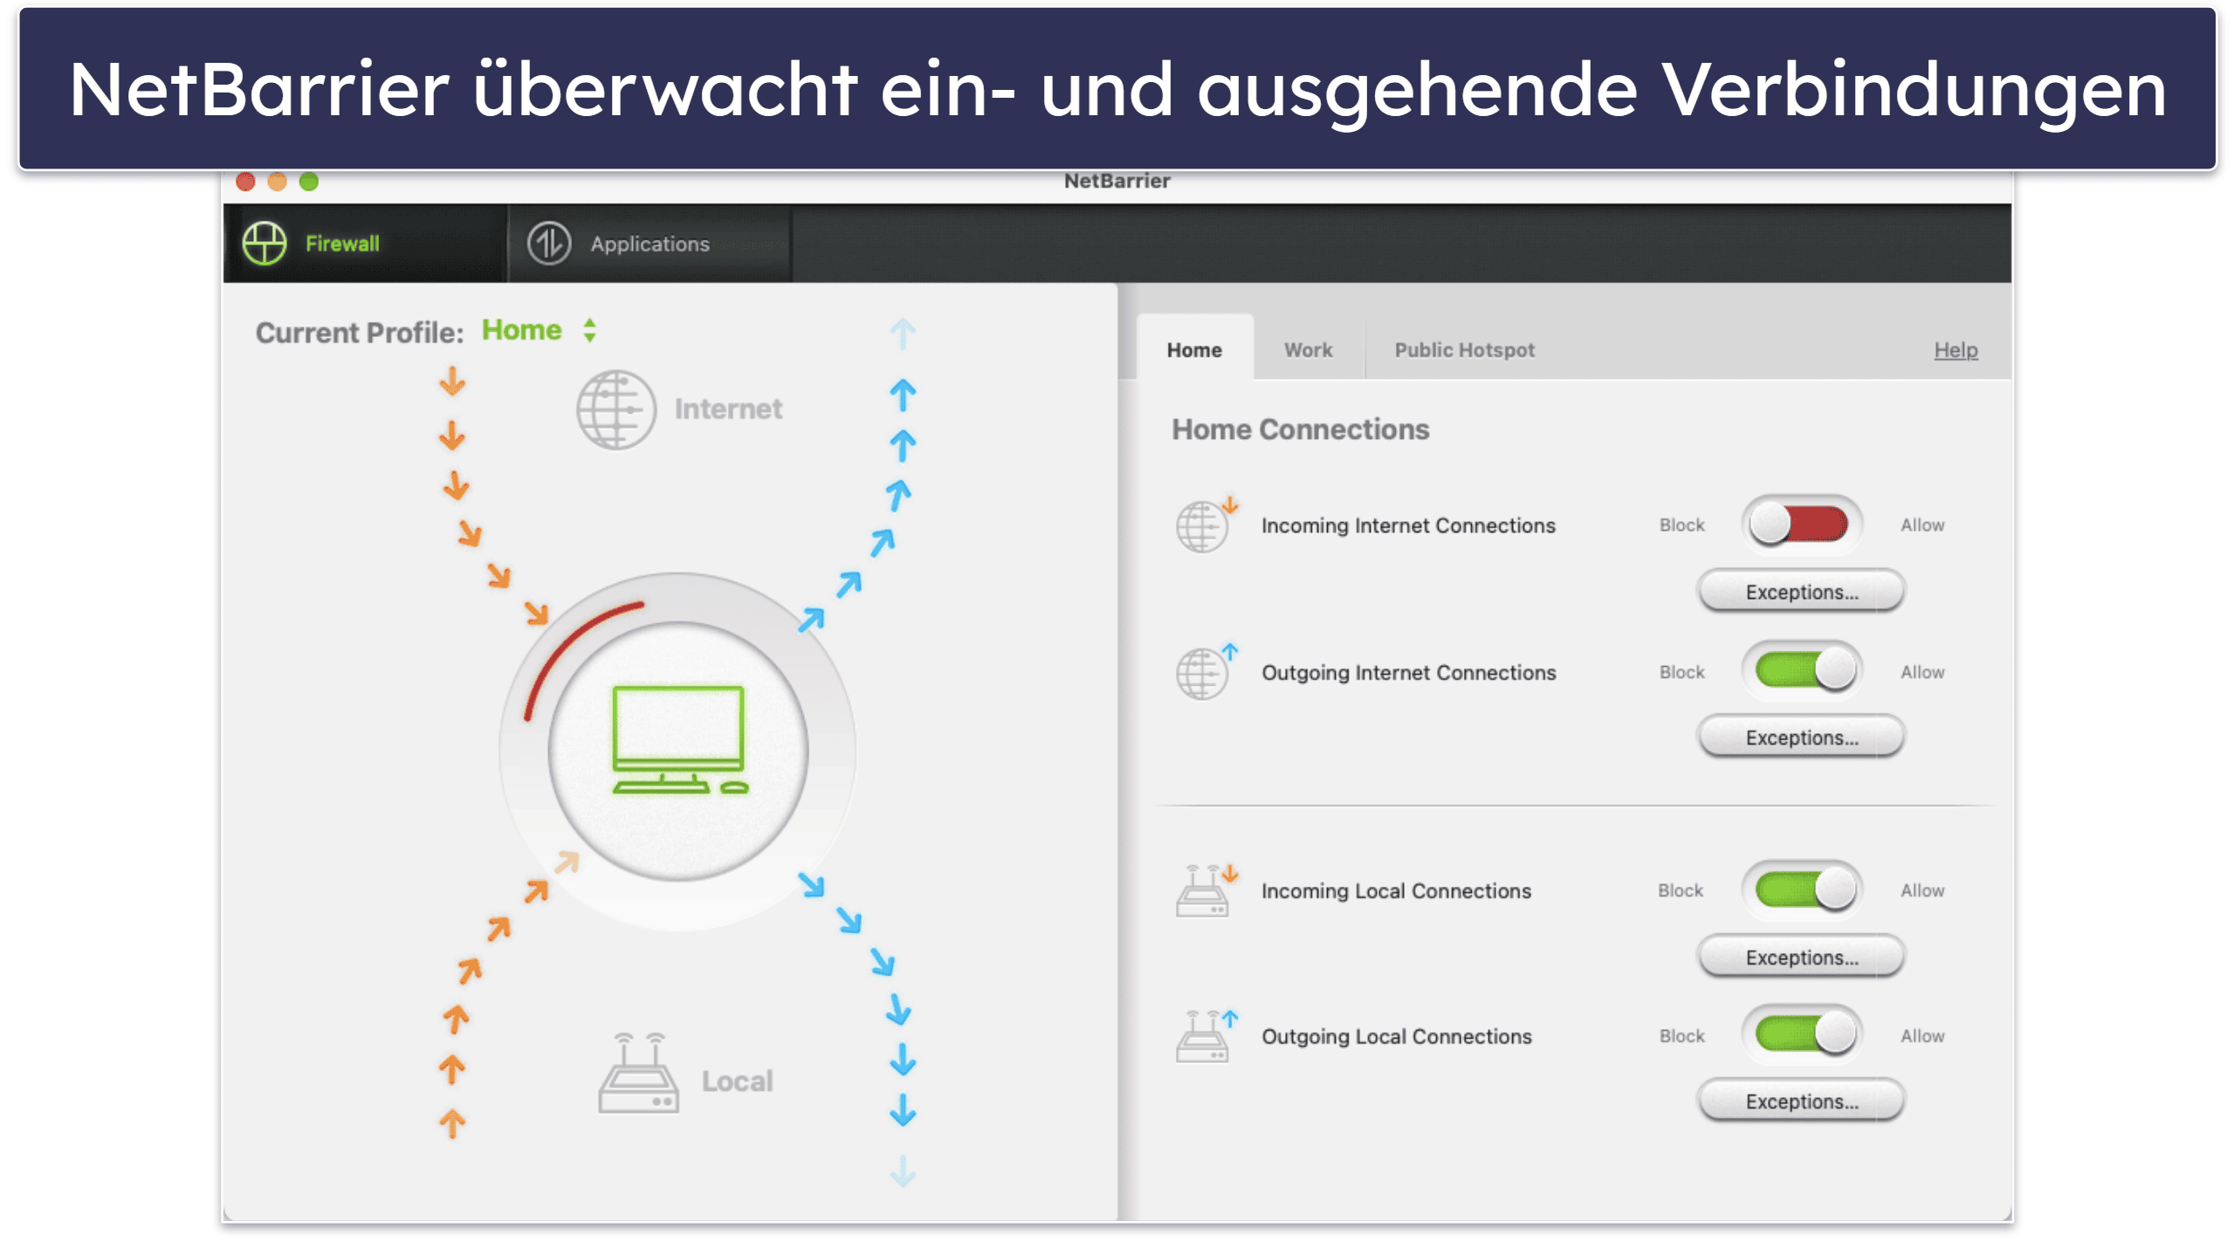Viewport: 2234px width, 1249px height.
Task: Click Block label for Outgoing Local Connections
Action: tap(1681, 1036)
